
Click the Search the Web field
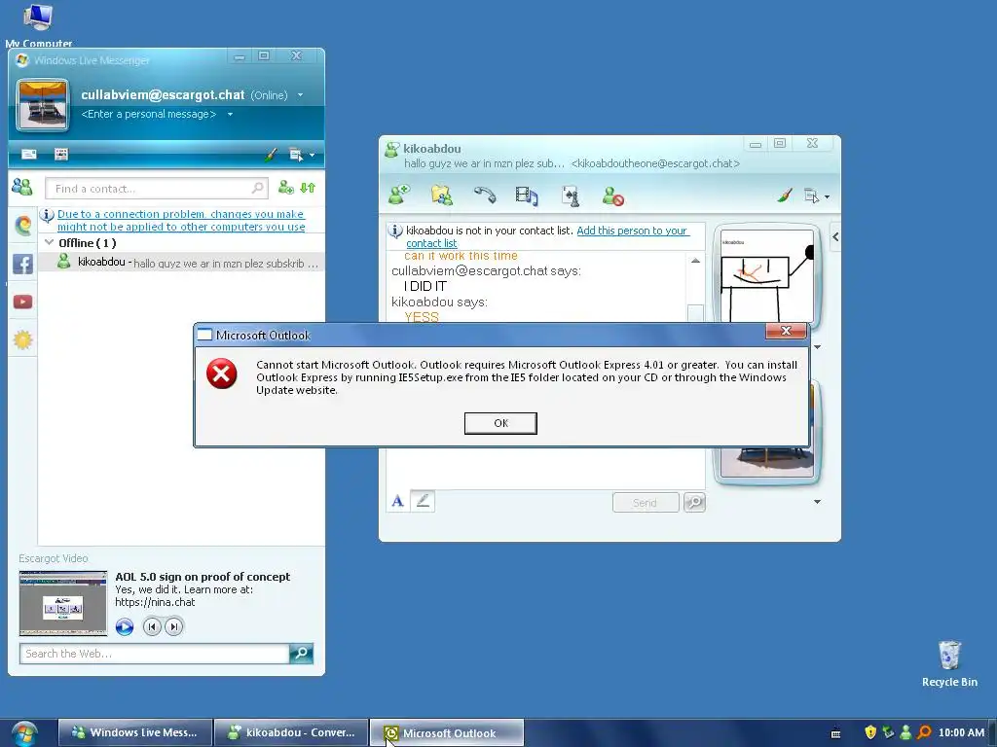(x=155, y=654)
